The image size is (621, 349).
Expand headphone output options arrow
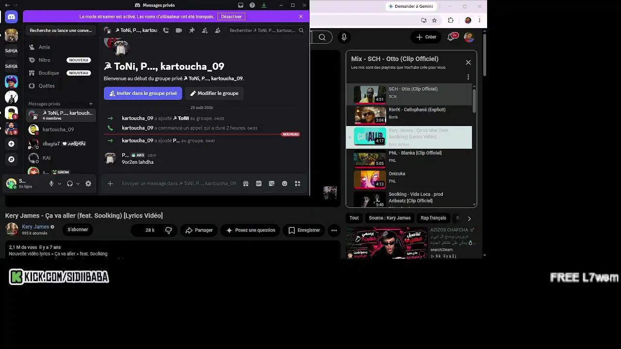click(78, 184)
